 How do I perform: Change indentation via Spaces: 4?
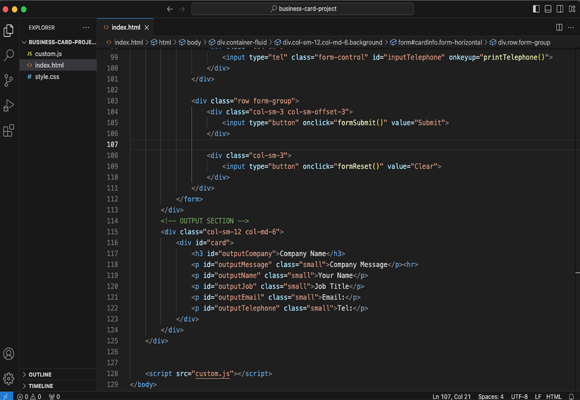click(491, 397)
